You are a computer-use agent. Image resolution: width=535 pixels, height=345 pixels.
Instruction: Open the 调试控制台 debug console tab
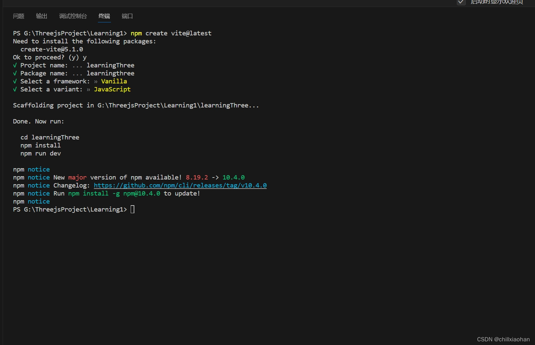tap(73, 16)
